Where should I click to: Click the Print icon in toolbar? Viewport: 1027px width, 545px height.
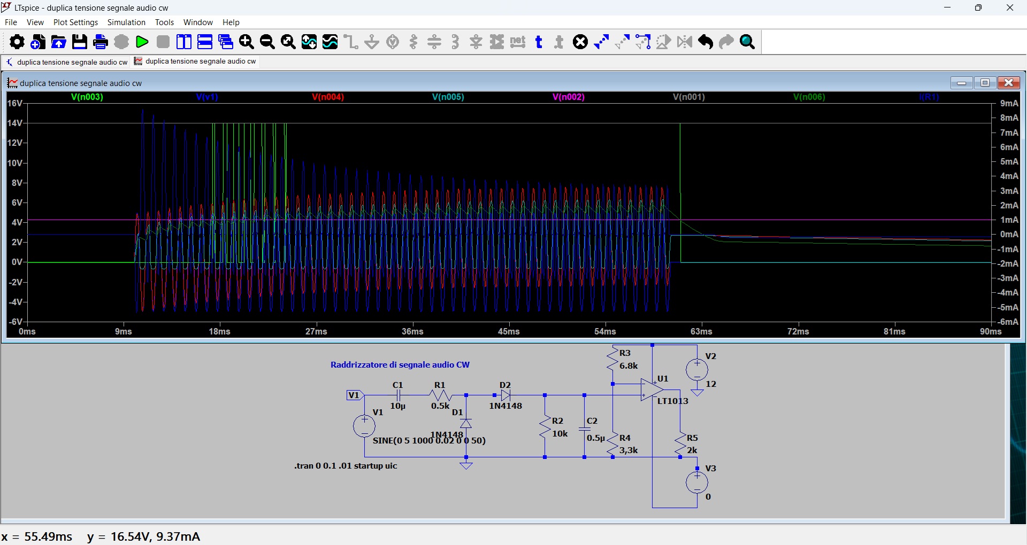point(101,42)
